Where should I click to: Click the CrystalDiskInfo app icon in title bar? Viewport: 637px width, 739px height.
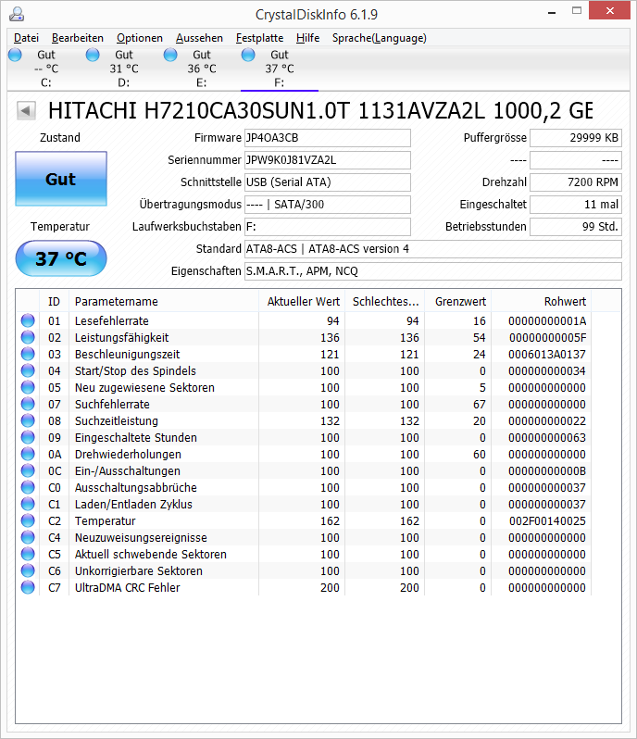point(17,14)
